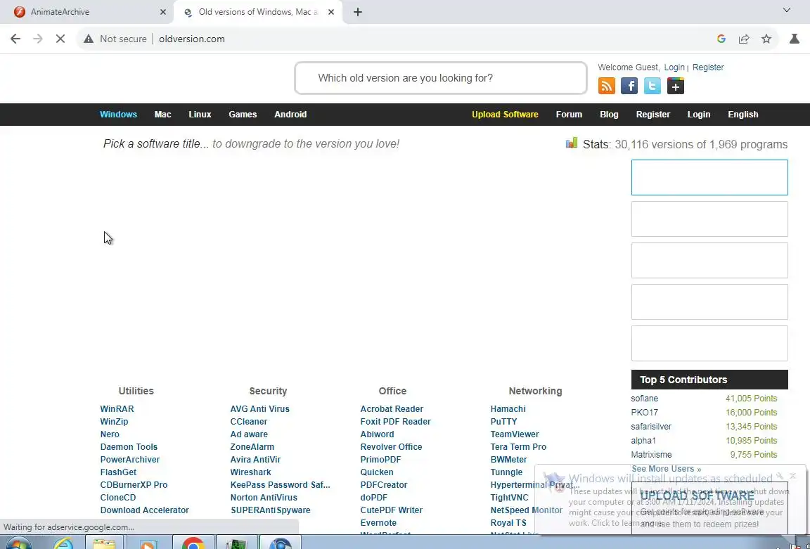Open the Blog page
The image size is (810, 549).
pos(609,115)
